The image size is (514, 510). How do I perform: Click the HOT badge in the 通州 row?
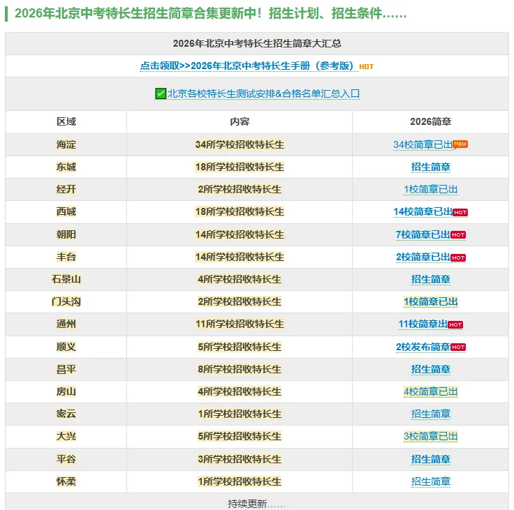455,324
